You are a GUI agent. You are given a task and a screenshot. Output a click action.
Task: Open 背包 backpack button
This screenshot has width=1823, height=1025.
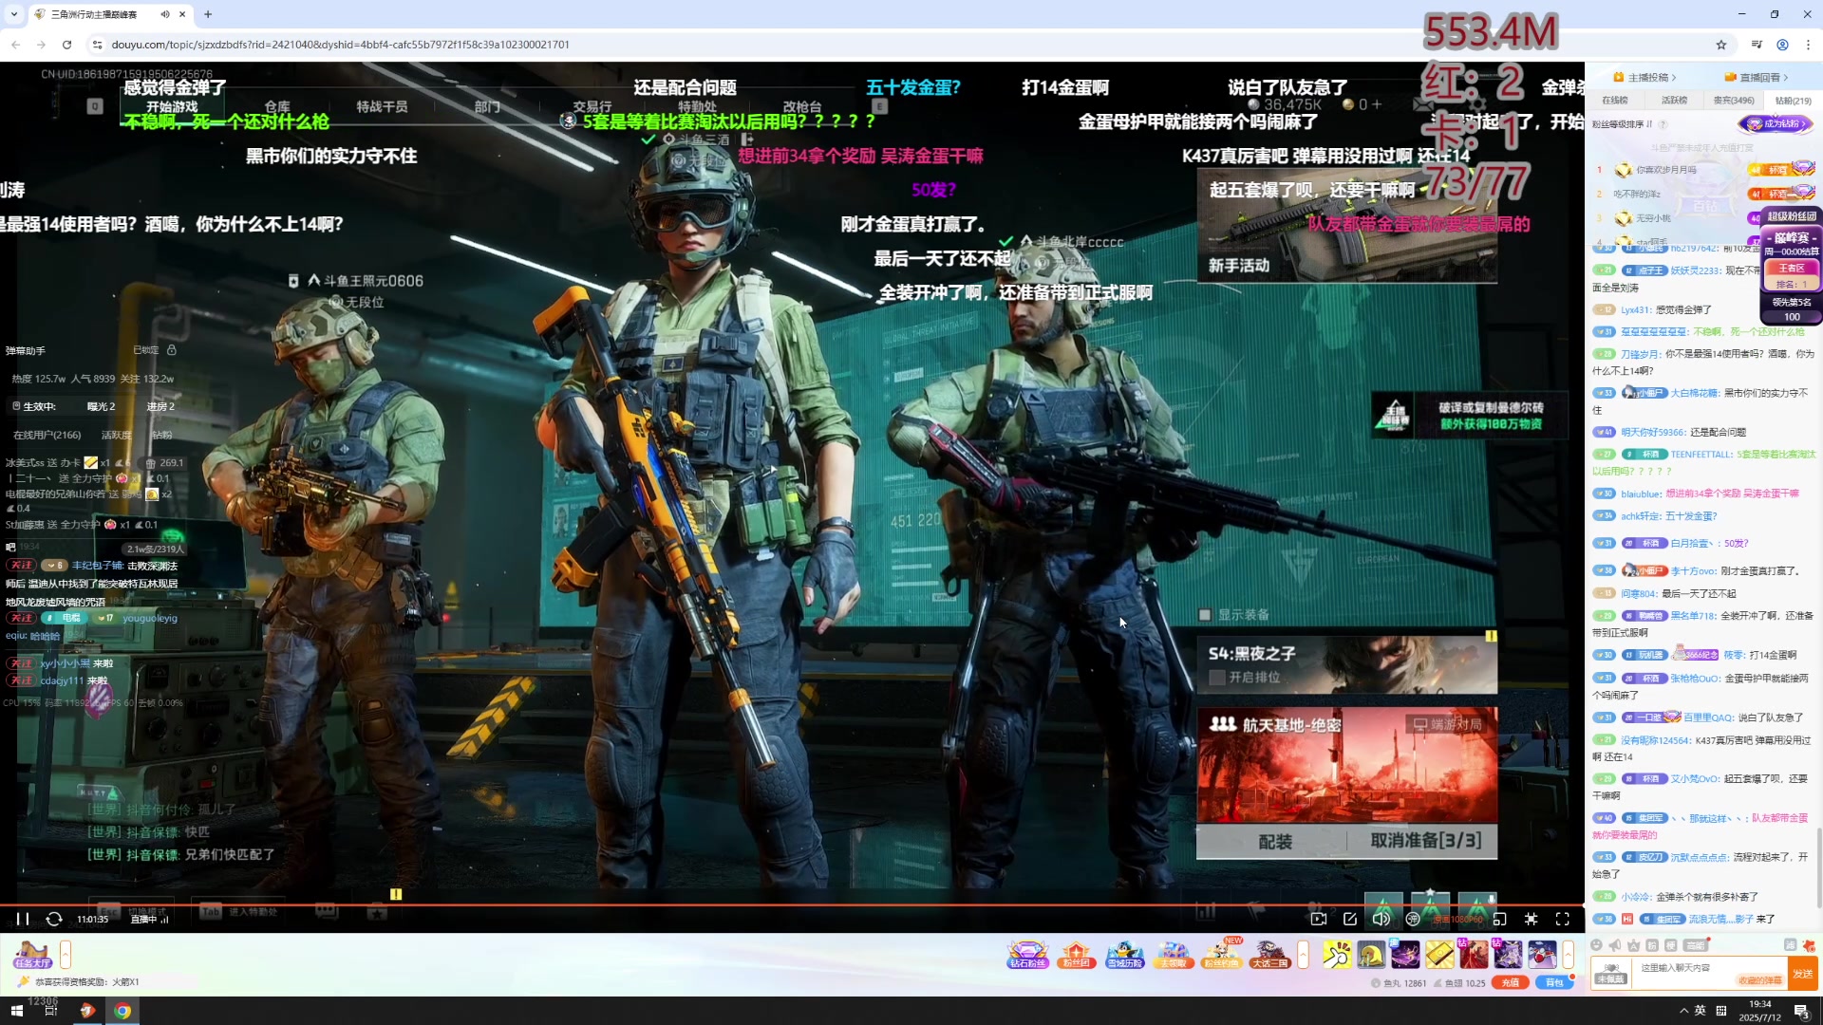point(1554,983)
